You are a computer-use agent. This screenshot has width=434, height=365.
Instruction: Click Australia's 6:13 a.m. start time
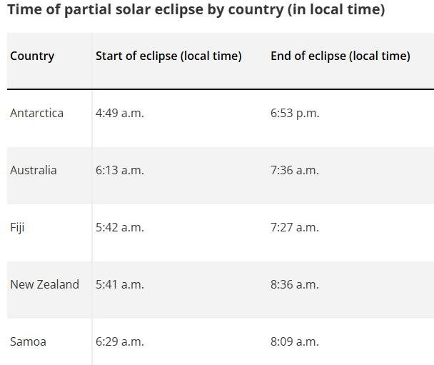tap(120, 170)
